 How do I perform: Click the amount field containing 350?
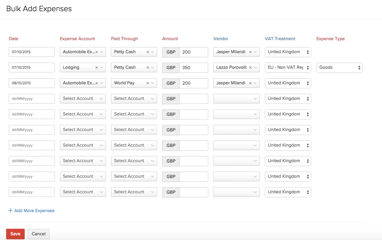pyautogui.click(x=193, y=68)
